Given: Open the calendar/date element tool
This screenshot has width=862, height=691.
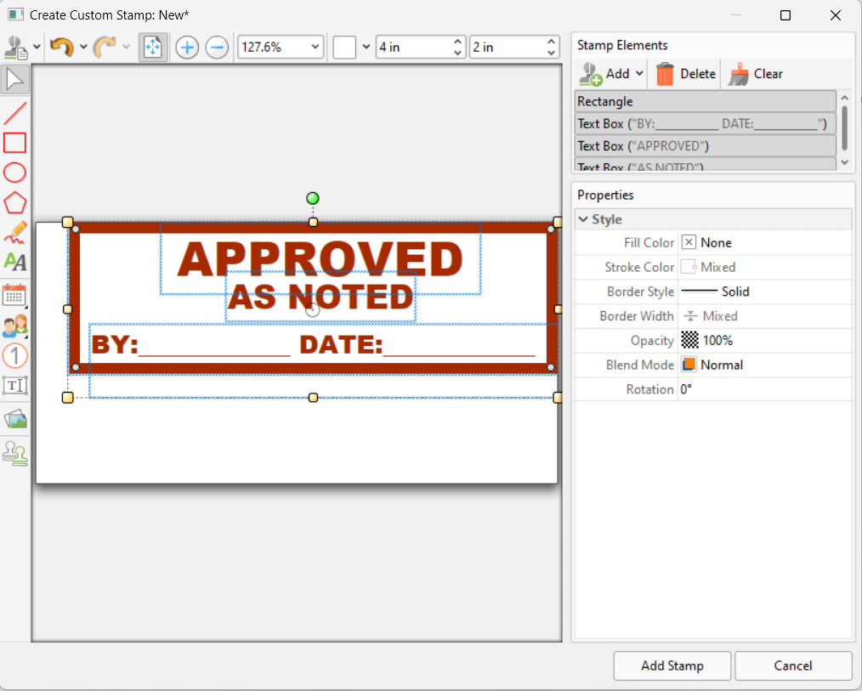Looking at the screenshot, I should pos(14,295).
